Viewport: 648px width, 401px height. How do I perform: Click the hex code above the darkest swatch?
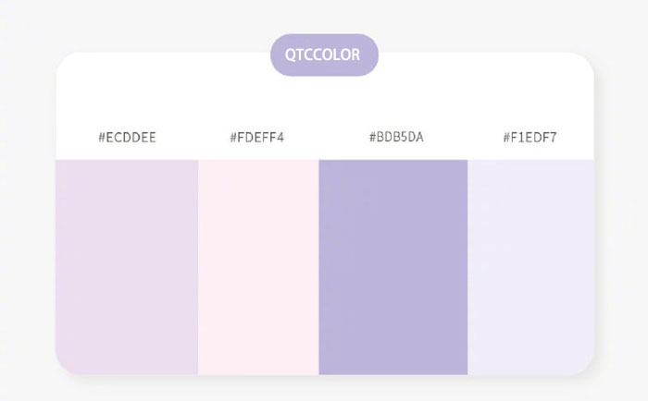point(396,138)
